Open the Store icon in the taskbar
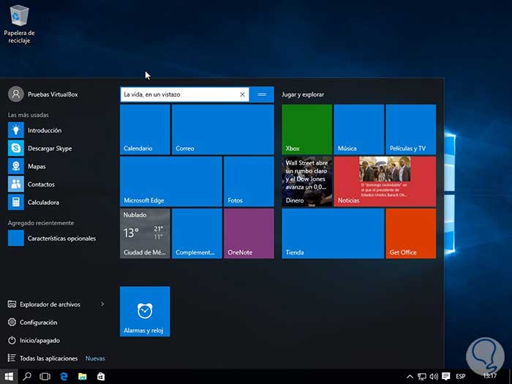The image size is (512, 384). click(x=101, y=376)
